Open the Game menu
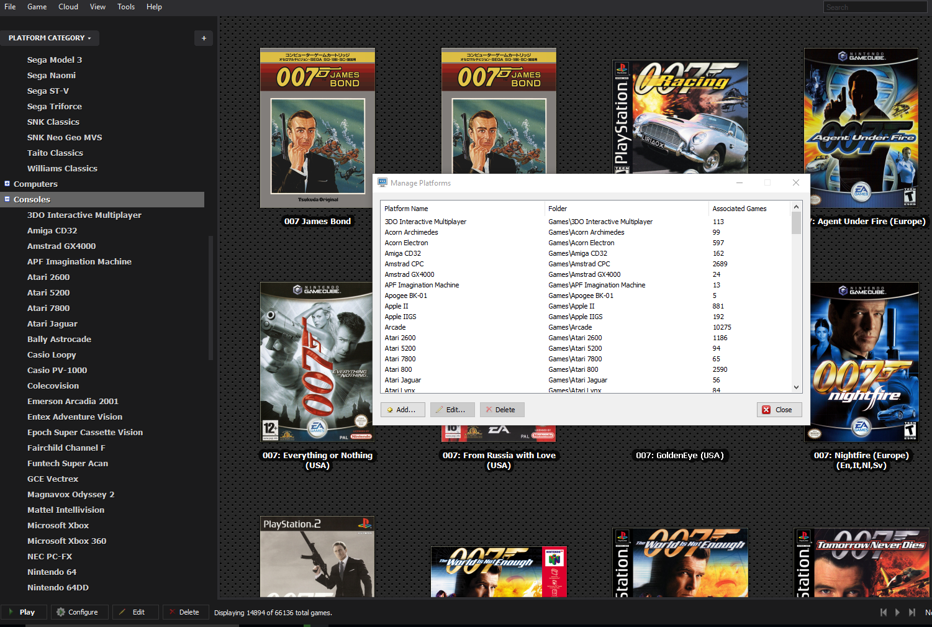Viewport: 932px width, 627px height. point(37,7)
